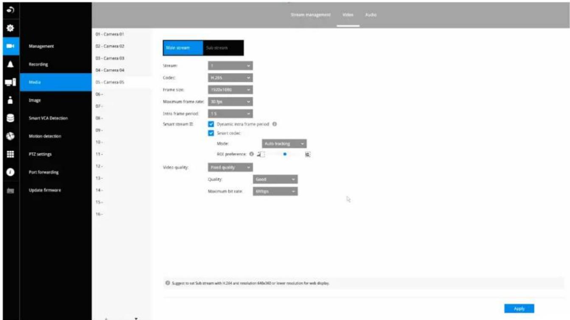Open the Mode dropdown showing Auto tracking

pyautogui.click(x=284, y=144)
